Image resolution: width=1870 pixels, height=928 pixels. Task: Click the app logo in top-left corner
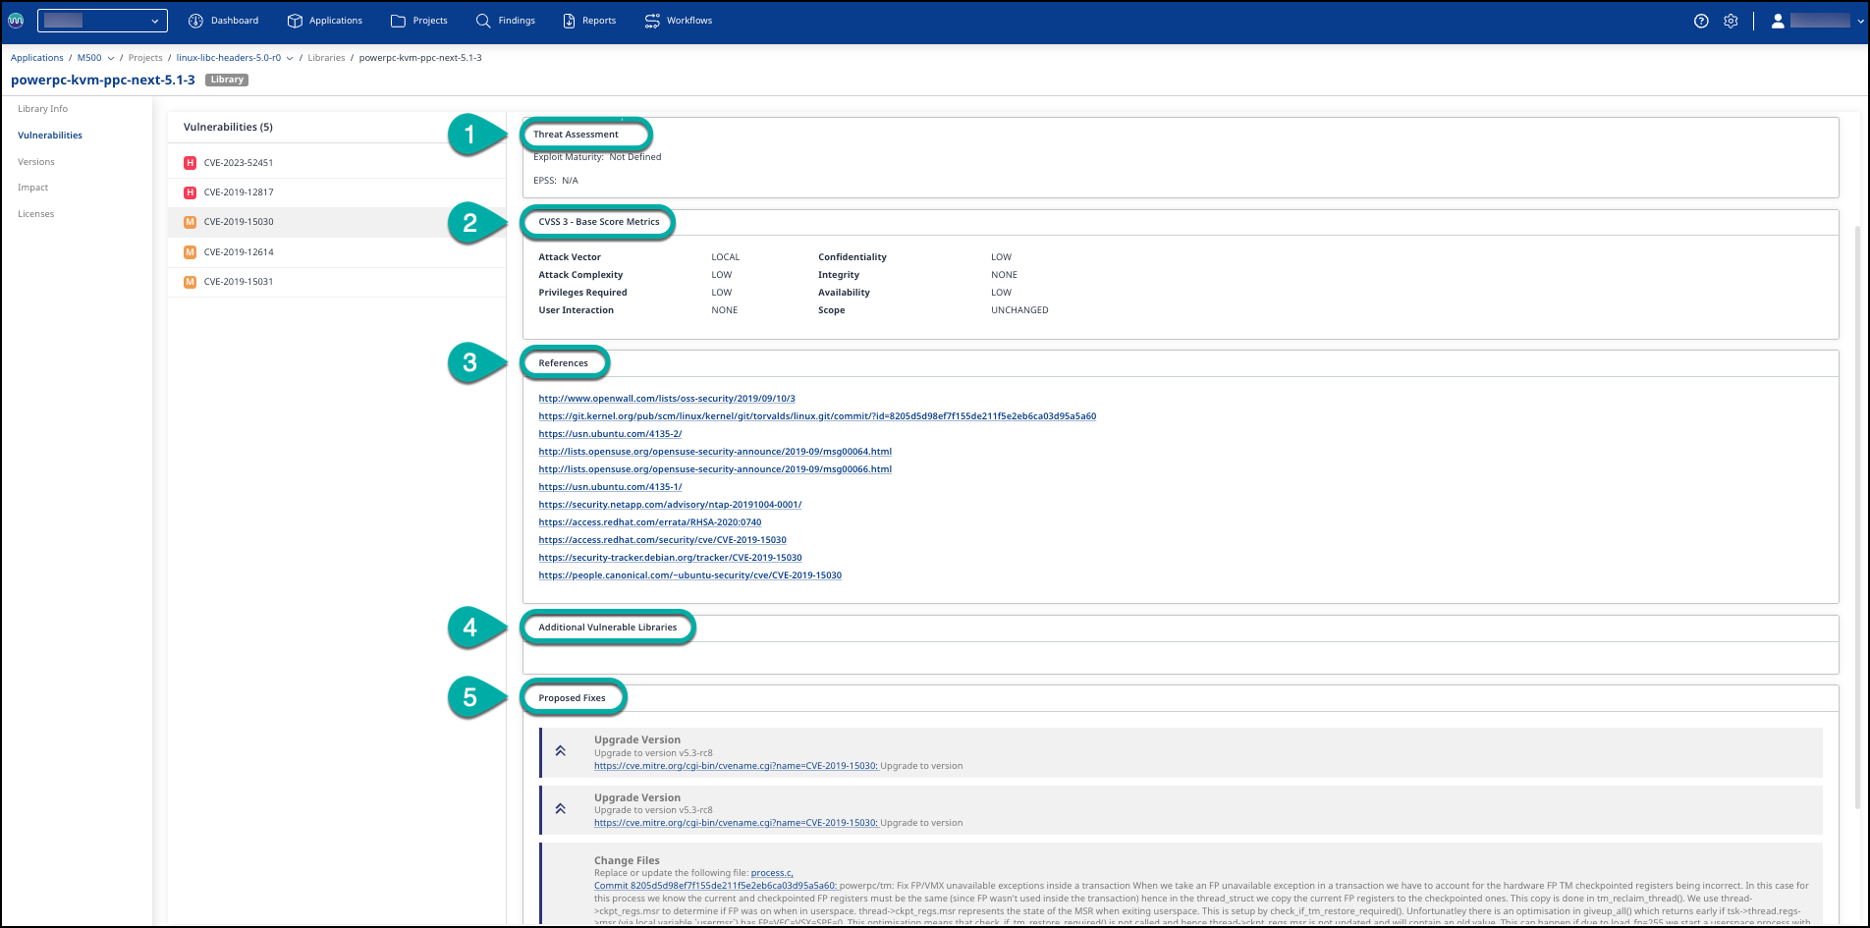[x=16, y=21]
